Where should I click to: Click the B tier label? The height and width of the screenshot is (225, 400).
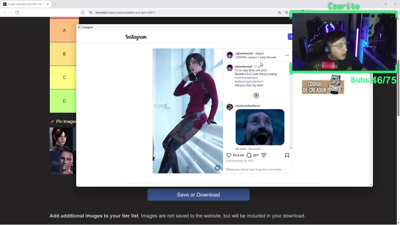click(x=64, y=54)
